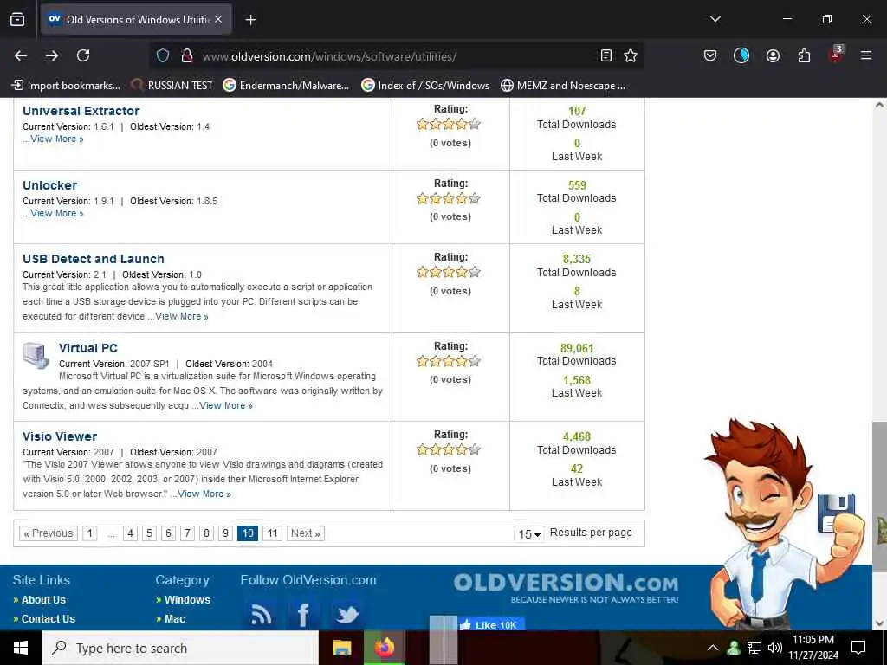Click View More in USB Detect and Launch
This screenshot has height=665, width=887.
click(182, 317)
